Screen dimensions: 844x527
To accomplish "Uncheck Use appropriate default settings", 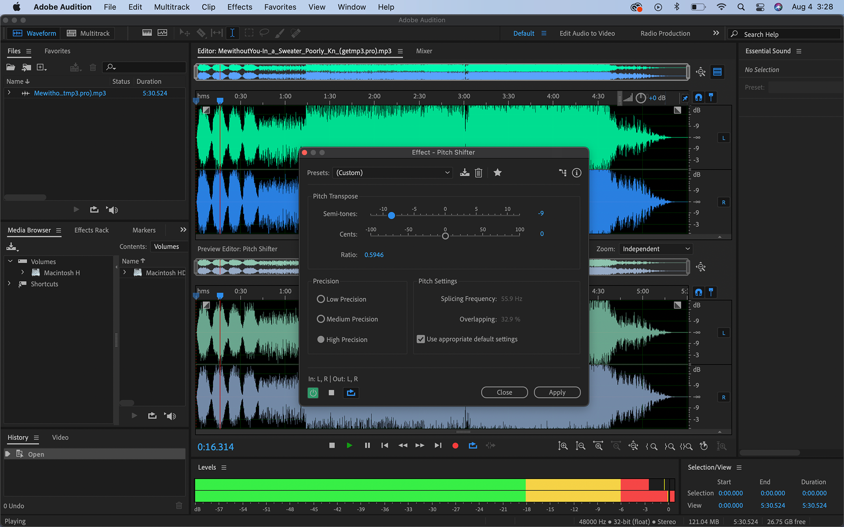I will pos(421,339).
